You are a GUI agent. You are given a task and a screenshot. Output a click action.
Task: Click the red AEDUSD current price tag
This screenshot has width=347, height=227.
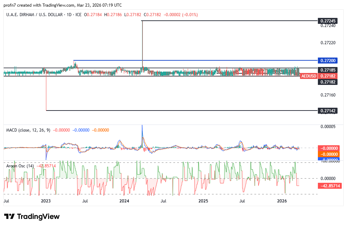pos(309,76)
